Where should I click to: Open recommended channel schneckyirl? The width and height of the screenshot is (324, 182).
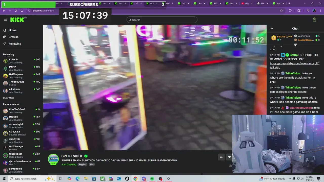coord(22,126)
